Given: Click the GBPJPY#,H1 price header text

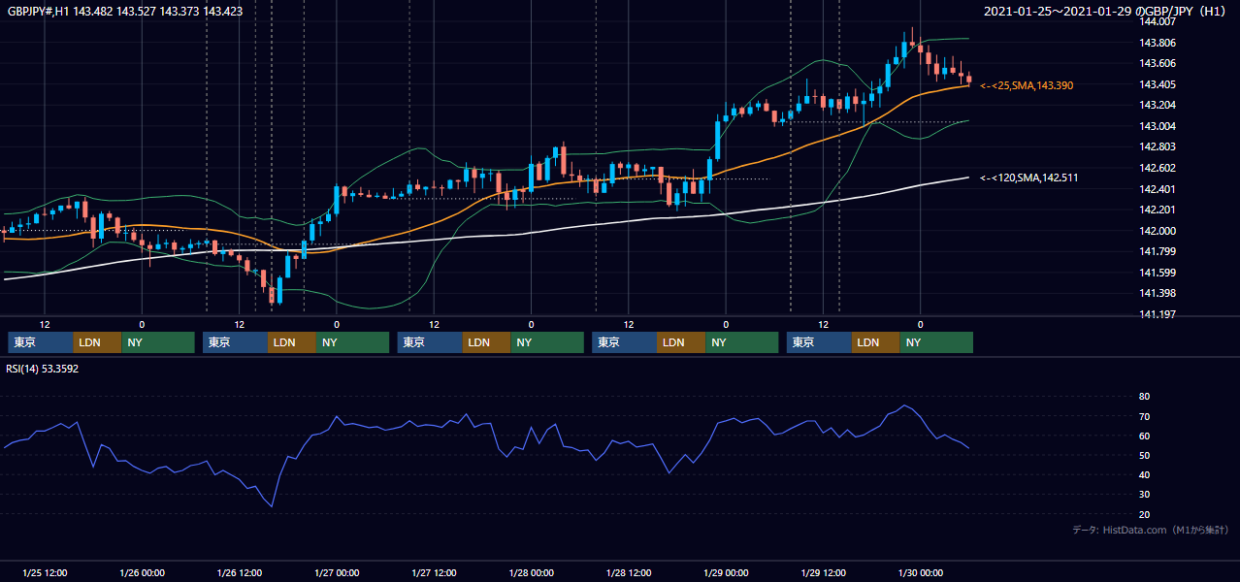Looking at the screenshot, I should point(125,12).
